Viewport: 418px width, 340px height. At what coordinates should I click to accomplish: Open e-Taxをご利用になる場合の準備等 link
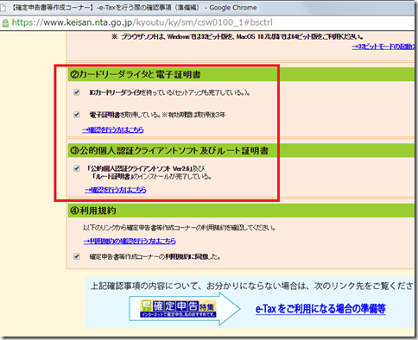point(320,309)
